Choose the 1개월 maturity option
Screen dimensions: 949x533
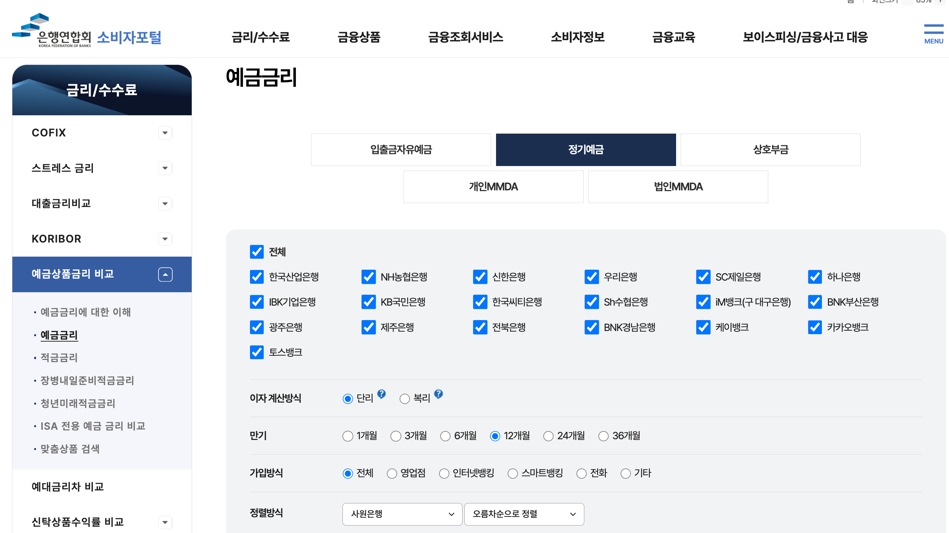click(348, 436)
